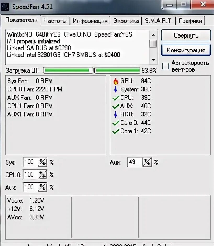
Task: Click the 'Win9x:NO 64Bit:YES' log line
Action: tap(69, 34)
